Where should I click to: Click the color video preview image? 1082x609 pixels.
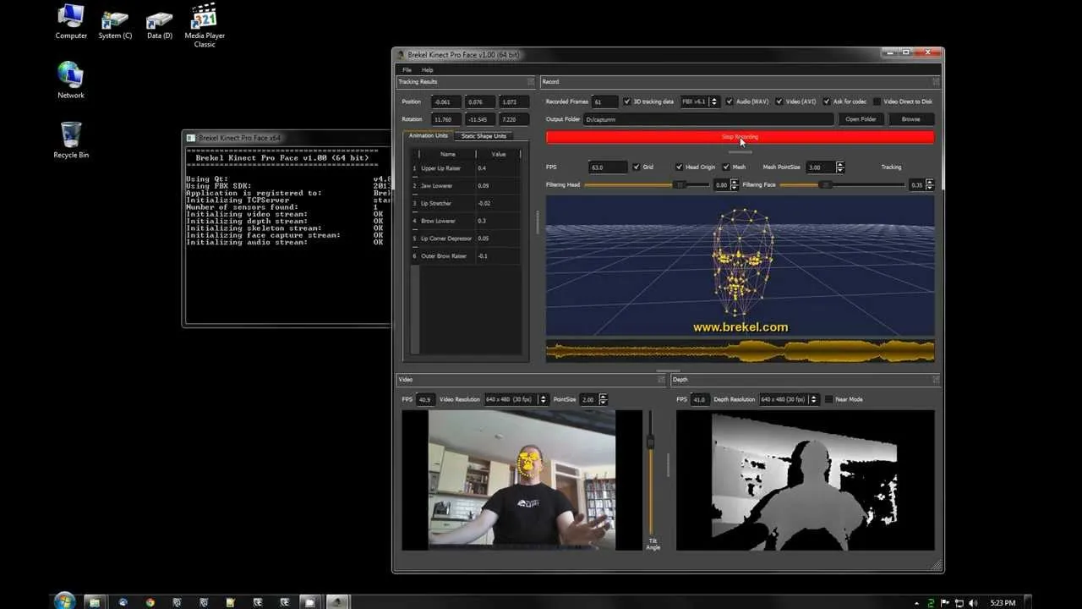(x=522, y=480)
